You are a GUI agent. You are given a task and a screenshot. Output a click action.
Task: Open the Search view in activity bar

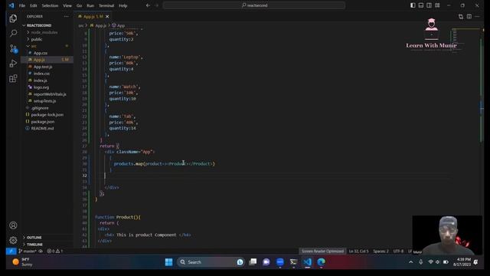click(13, 33)
